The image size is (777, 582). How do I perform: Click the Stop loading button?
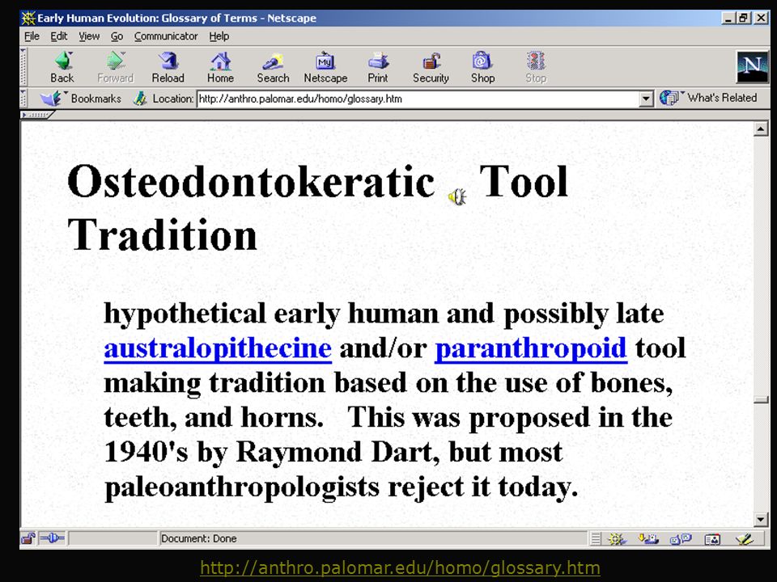(x=536, y=67)
